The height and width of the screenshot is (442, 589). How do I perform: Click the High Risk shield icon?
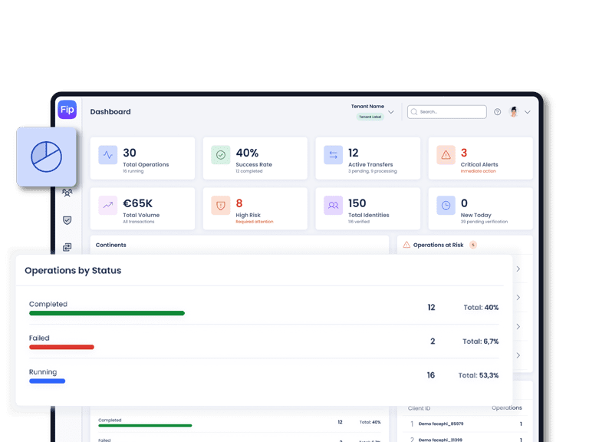click(x=221, y=205)
